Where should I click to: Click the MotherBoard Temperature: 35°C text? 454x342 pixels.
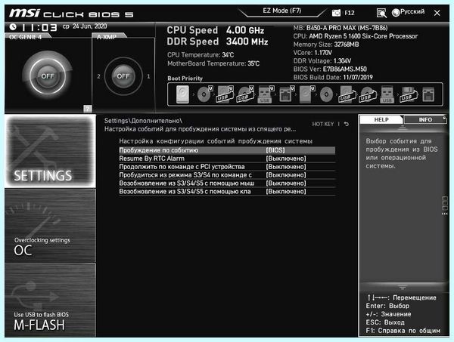[213, 63]
